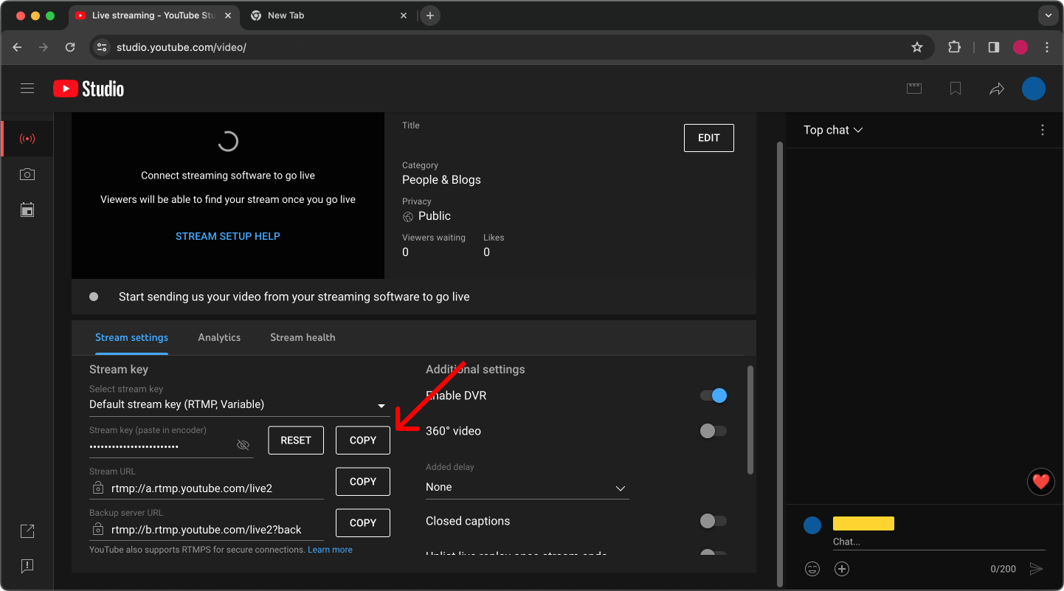Click STREAM SETUP HELP link
Screen dimensions: 1064x591
pos(227,235)
